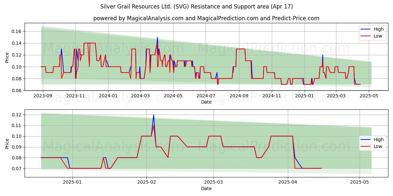Click the upper chart 2025-03 tick label
Viewport: 393px width, 196px height.
coord(336,96)
